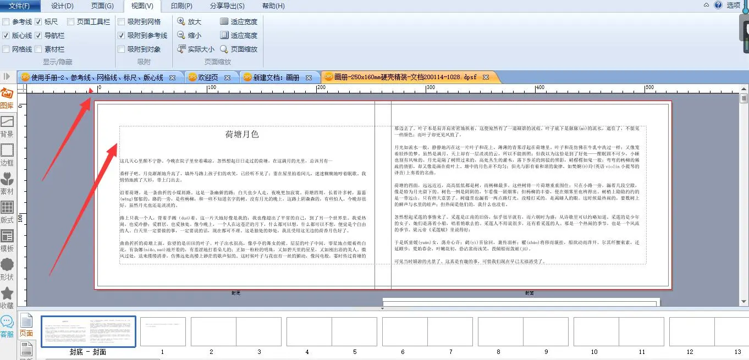Open the 选项 options menu

[x=734, y=5]
